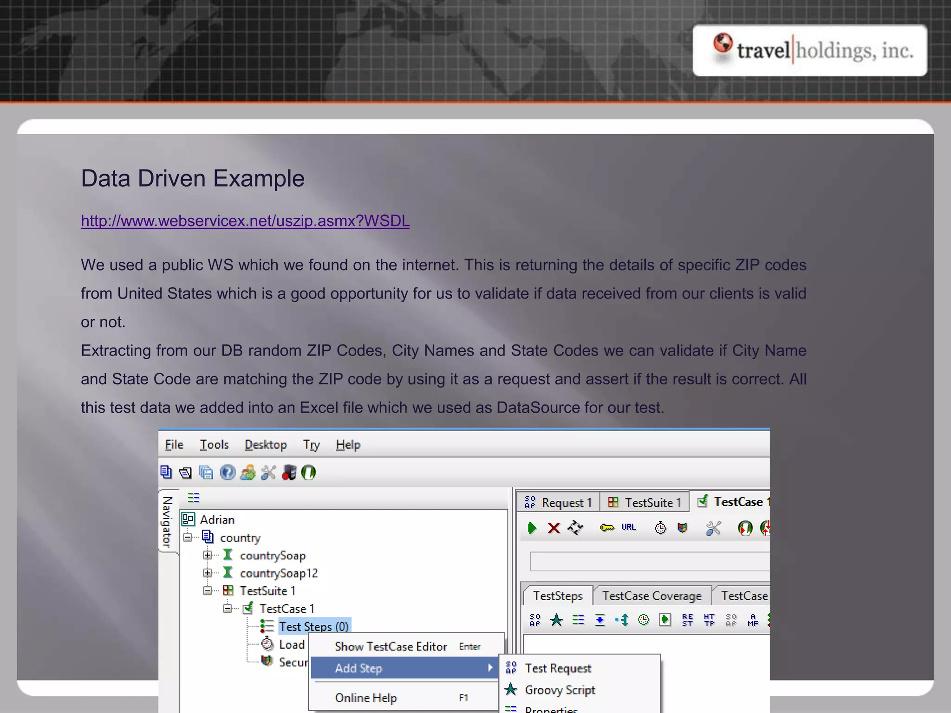The image size is (951, 713).
Task: Click the URL endpoint icon
Action: [x=629, y=527]
